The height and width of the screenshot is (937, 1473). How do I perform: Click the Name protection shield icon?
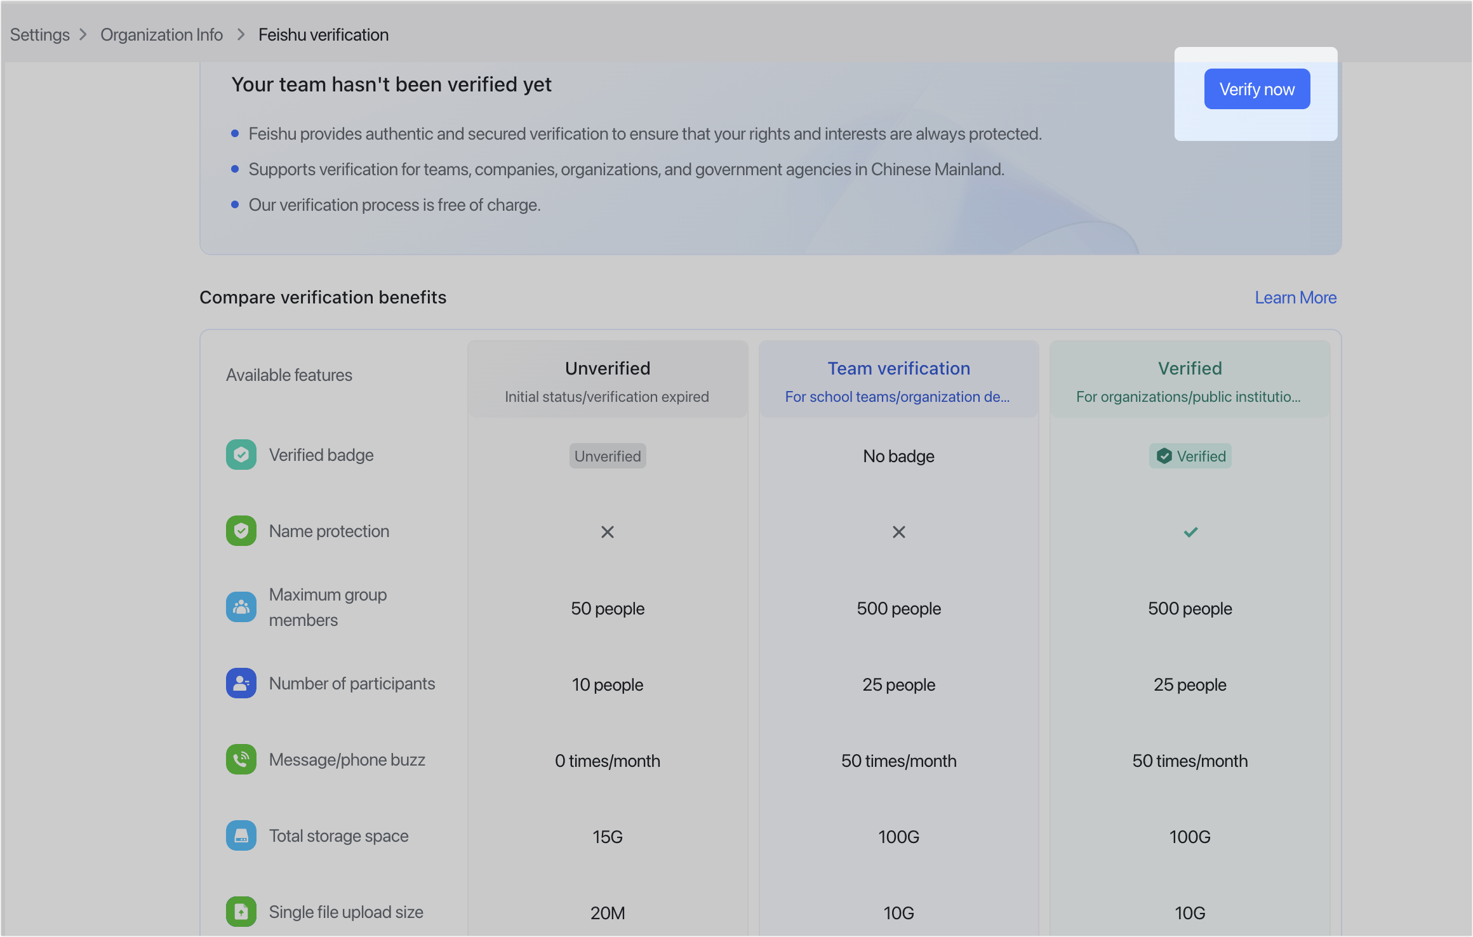241,531
